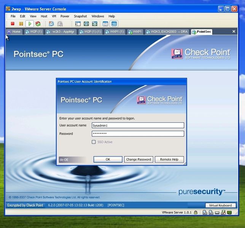This screenshot has width=245, height=228.
Task: Click the Console view toolbar icon
Action: (114, 24)
